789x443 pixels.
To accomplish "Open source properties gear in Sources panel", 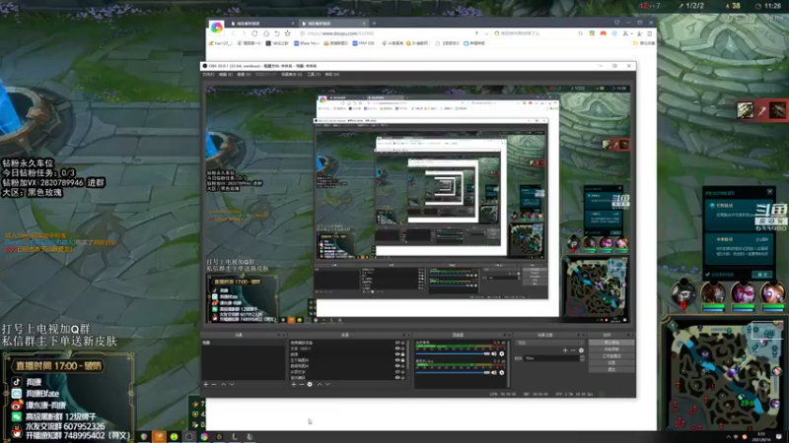I will tap(310, 384).
